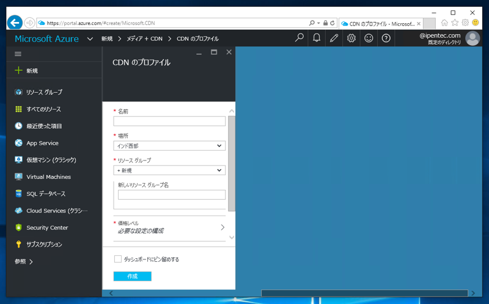Click 新規 in the breadcrumb
Image resolution: width=489 pixels, height=304 pixels.
(x=106, y=38)
